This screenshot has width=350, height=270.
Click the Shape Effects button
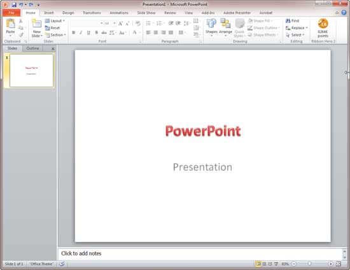tap(263, 35)
